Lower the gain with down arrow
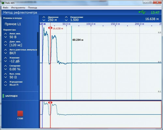This screenshot has width=163, height=130. point(6,61)
